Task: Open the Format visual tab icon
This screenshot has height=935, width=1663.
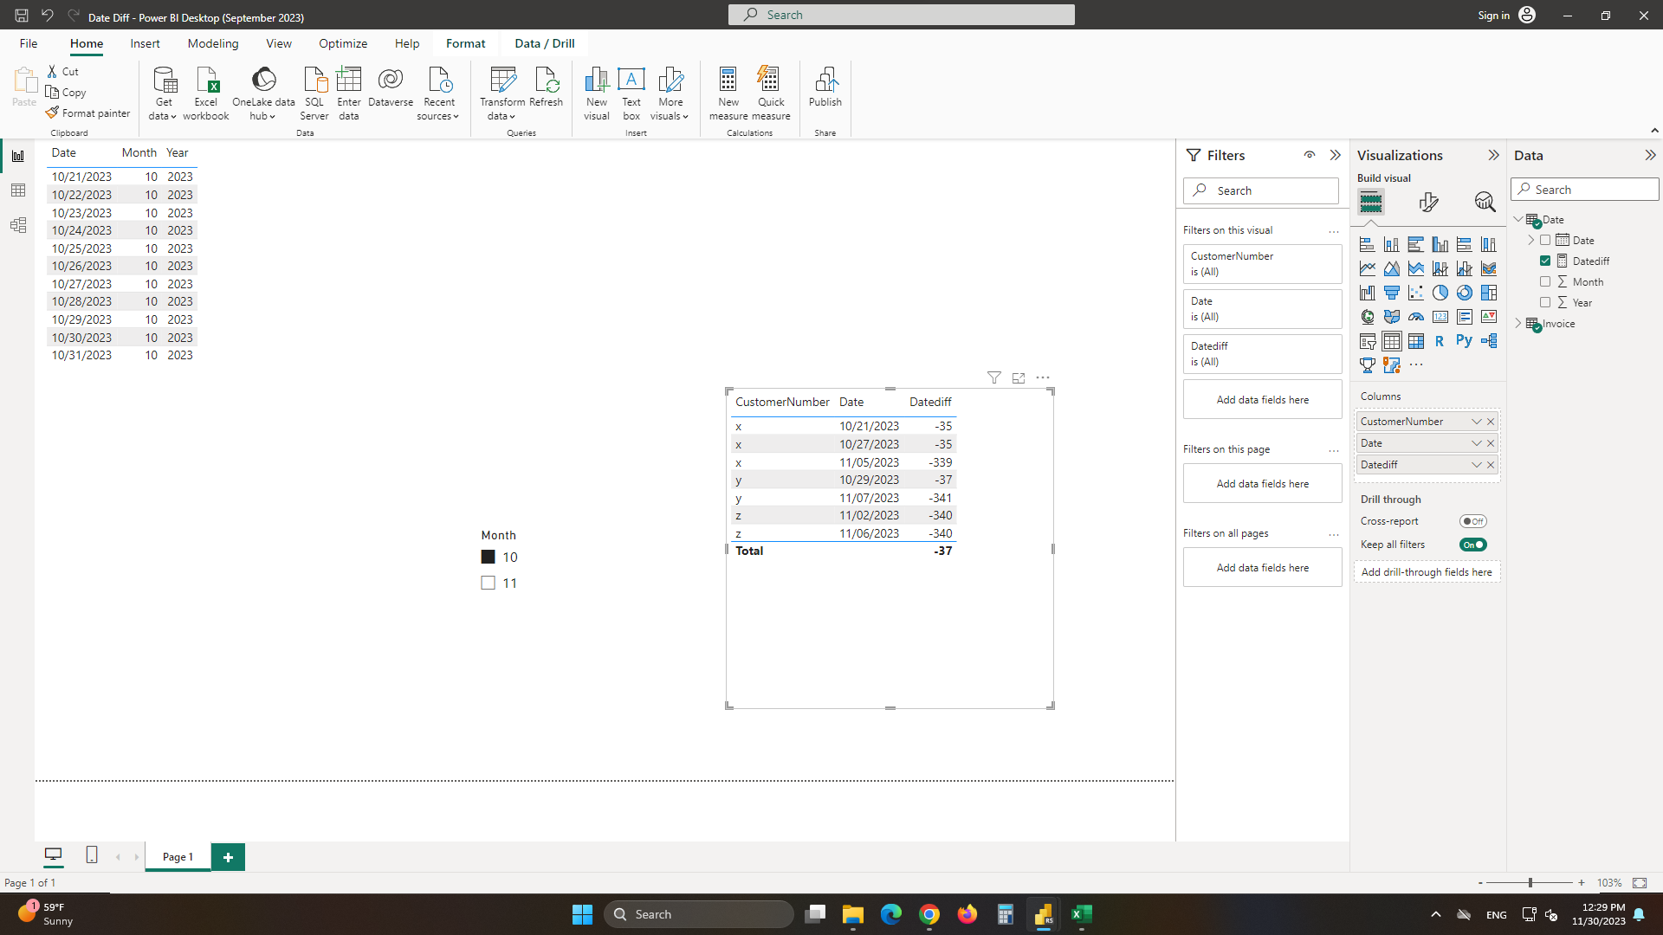Action: (x=1428, y=202)
